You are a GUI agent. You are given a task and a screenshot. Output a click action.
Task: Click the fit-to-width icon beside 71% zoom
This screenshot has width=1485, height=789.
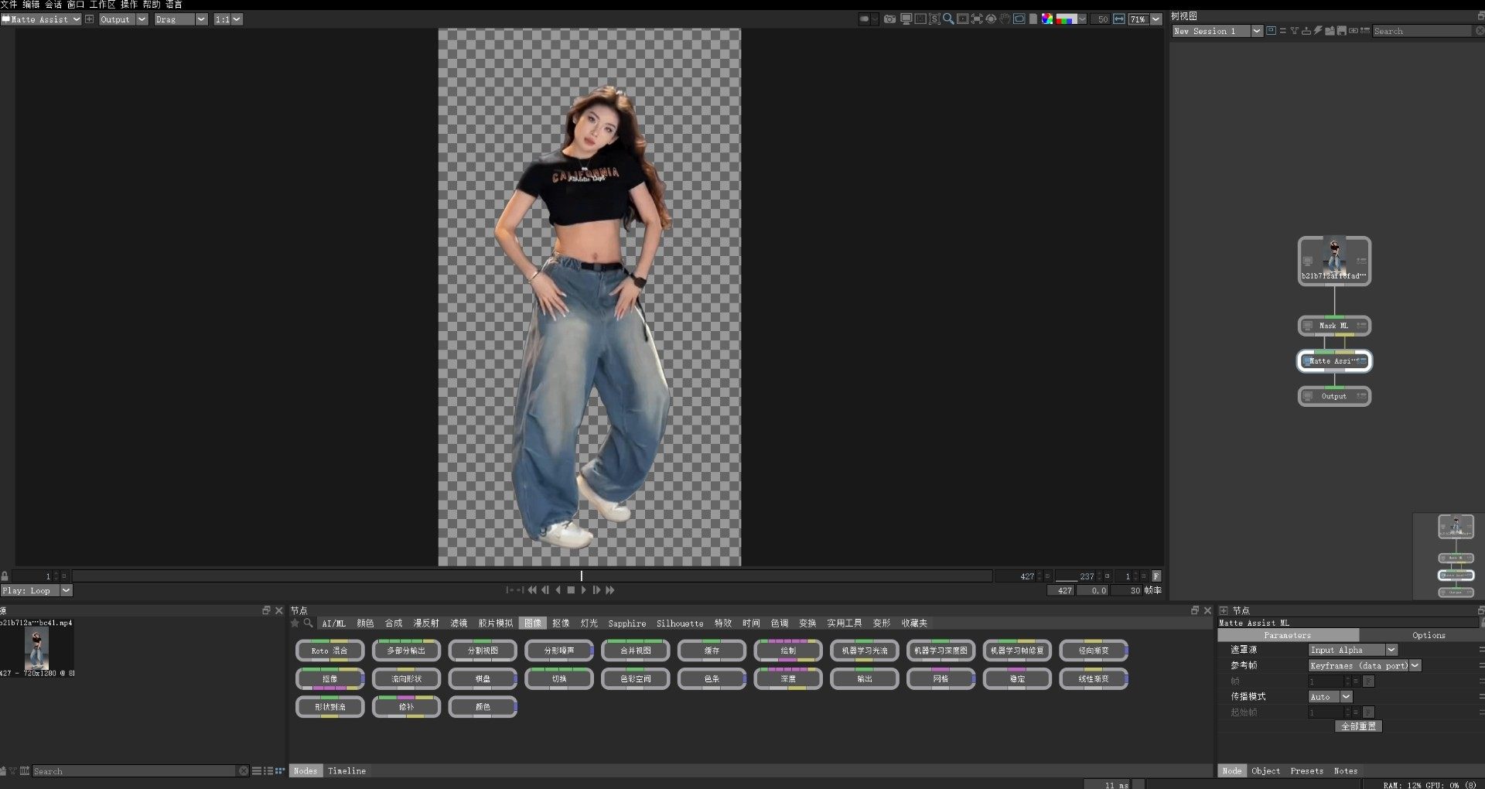pos(1119,19)
